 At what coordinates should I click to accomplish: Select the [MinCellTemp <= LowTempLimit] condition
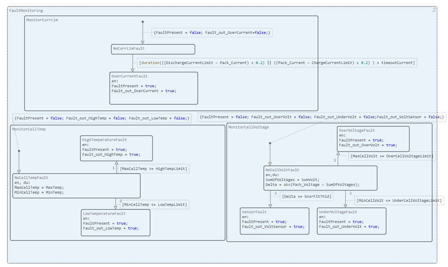pyautogui.click(x=154, y=205)
